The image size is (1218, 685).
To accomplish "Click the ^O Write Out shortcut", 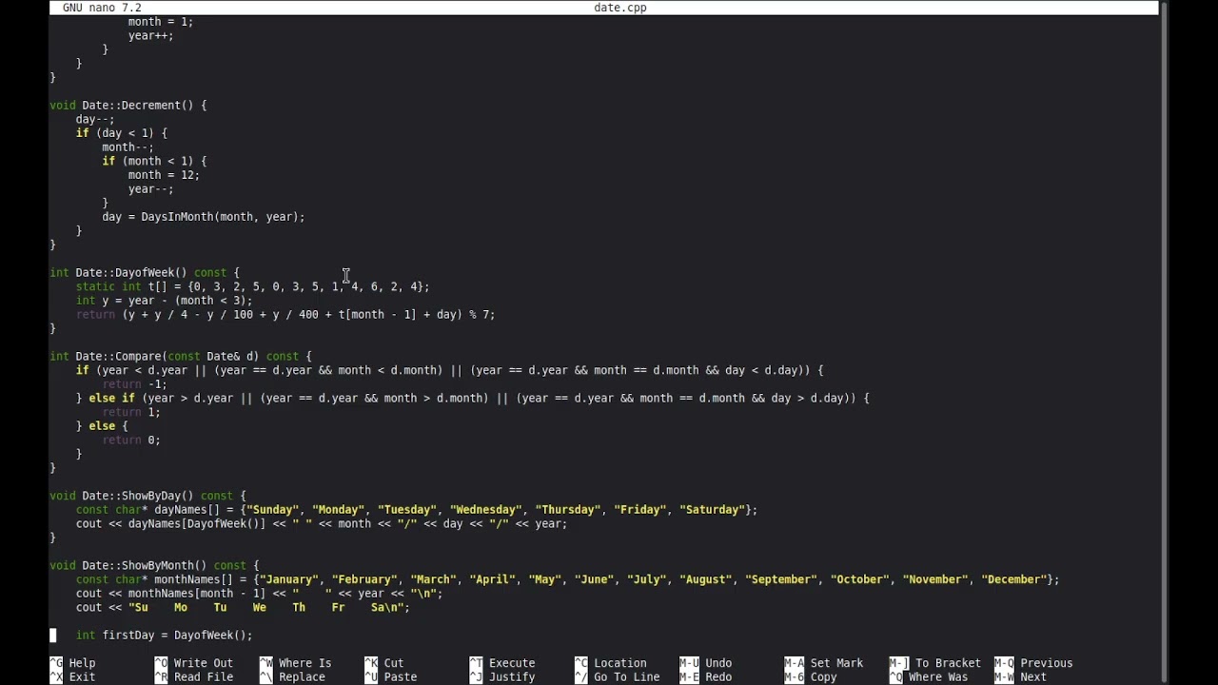I will click(x=194, y=663).
